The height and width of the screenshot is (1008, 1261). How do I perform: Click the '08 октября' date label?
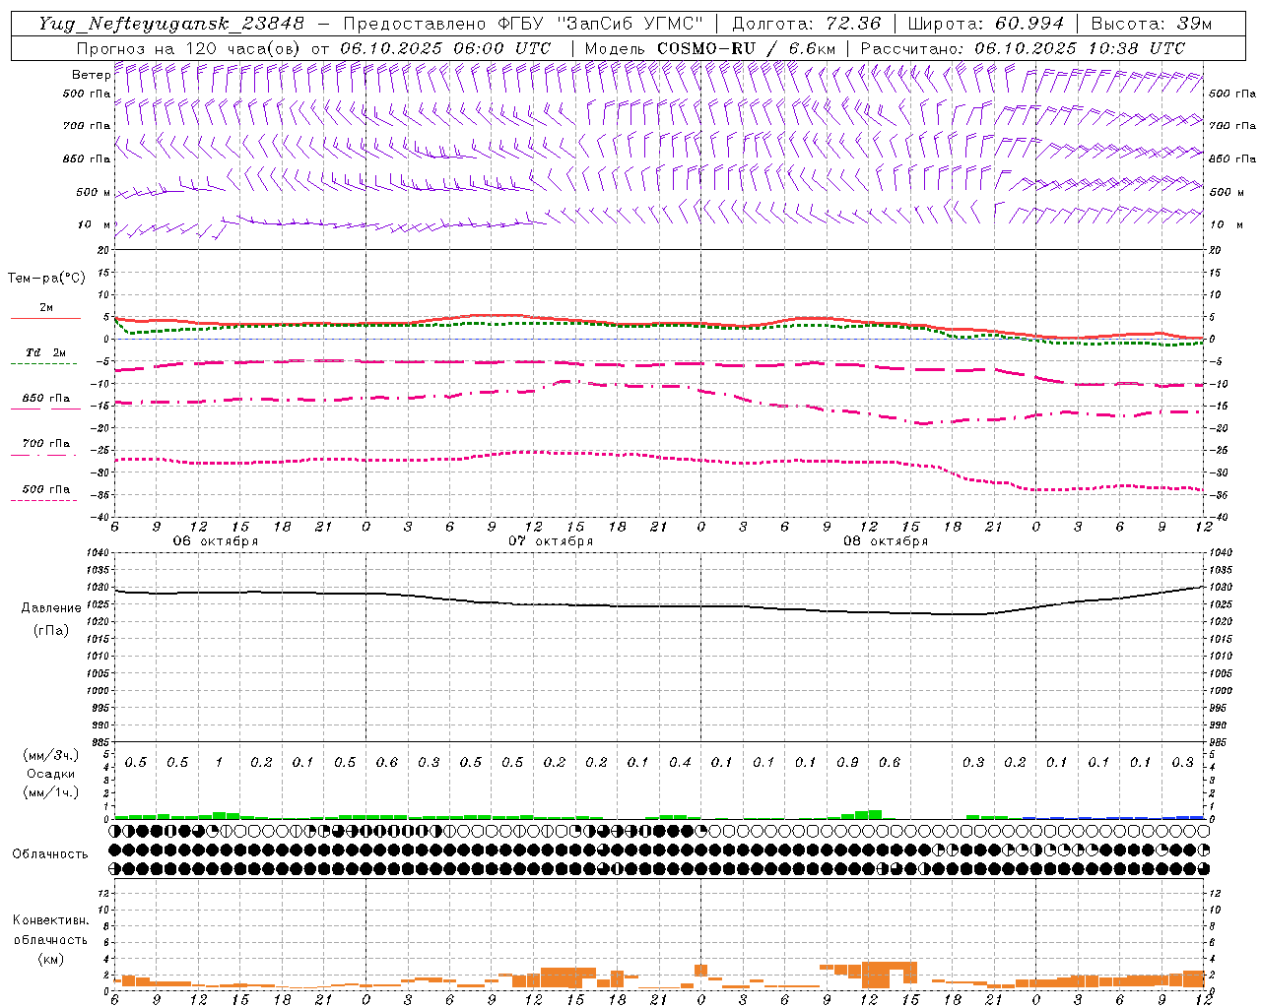point(885,541)
